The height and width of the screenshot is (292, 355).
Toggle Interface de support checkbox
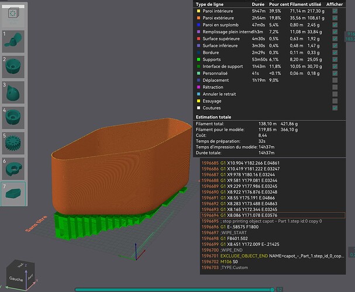tap(335, 67)
